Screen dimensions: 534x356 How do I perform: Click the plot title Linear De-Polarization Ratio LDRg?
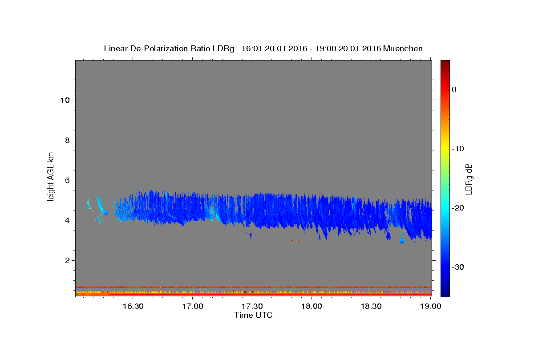tap(169, 49)
